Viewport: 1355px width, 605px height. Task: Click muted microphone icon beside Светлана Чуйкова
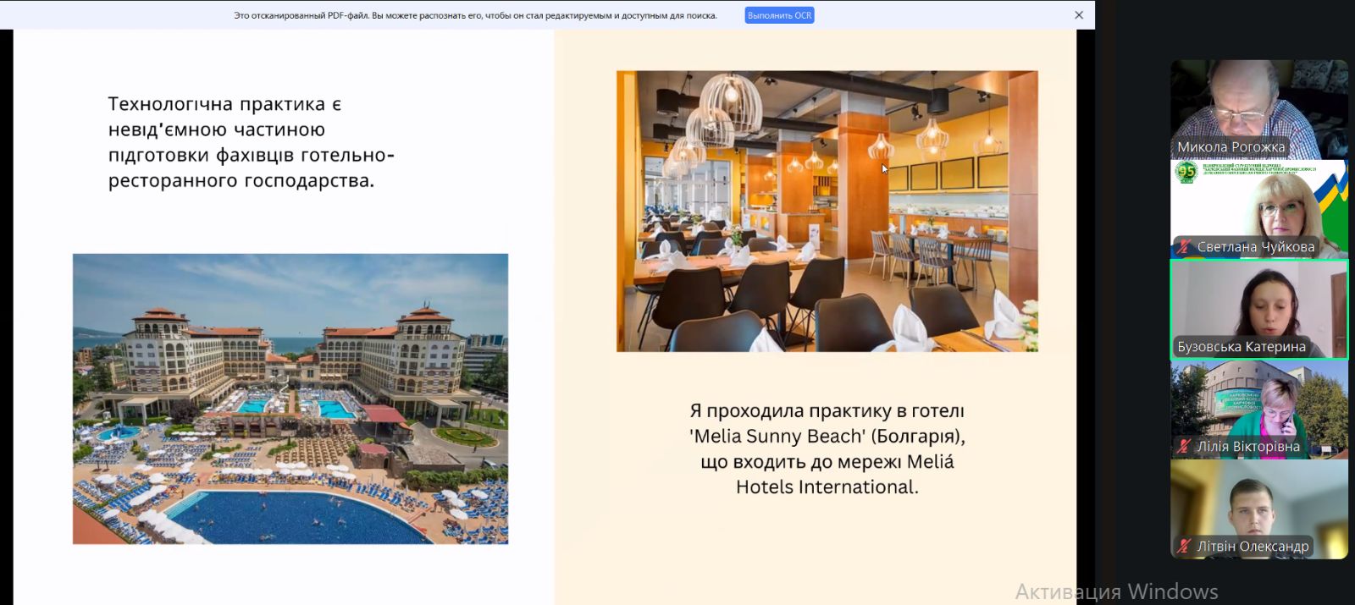(1184, 247)
